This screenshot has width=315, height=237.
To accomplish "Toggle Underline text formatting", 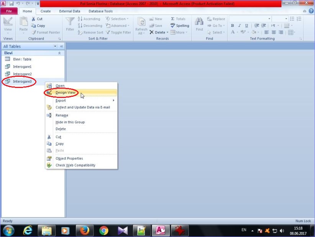I will (246, 26).
